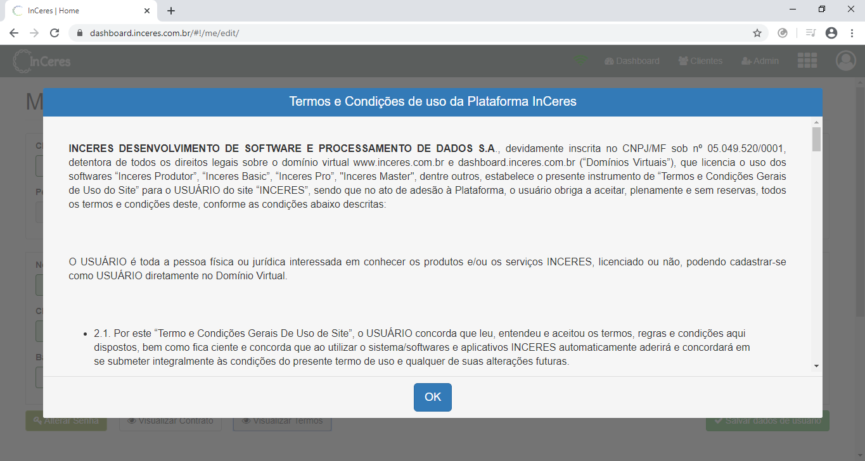
Task: Bookmark this page with the star icon
Action: point(757,33)
